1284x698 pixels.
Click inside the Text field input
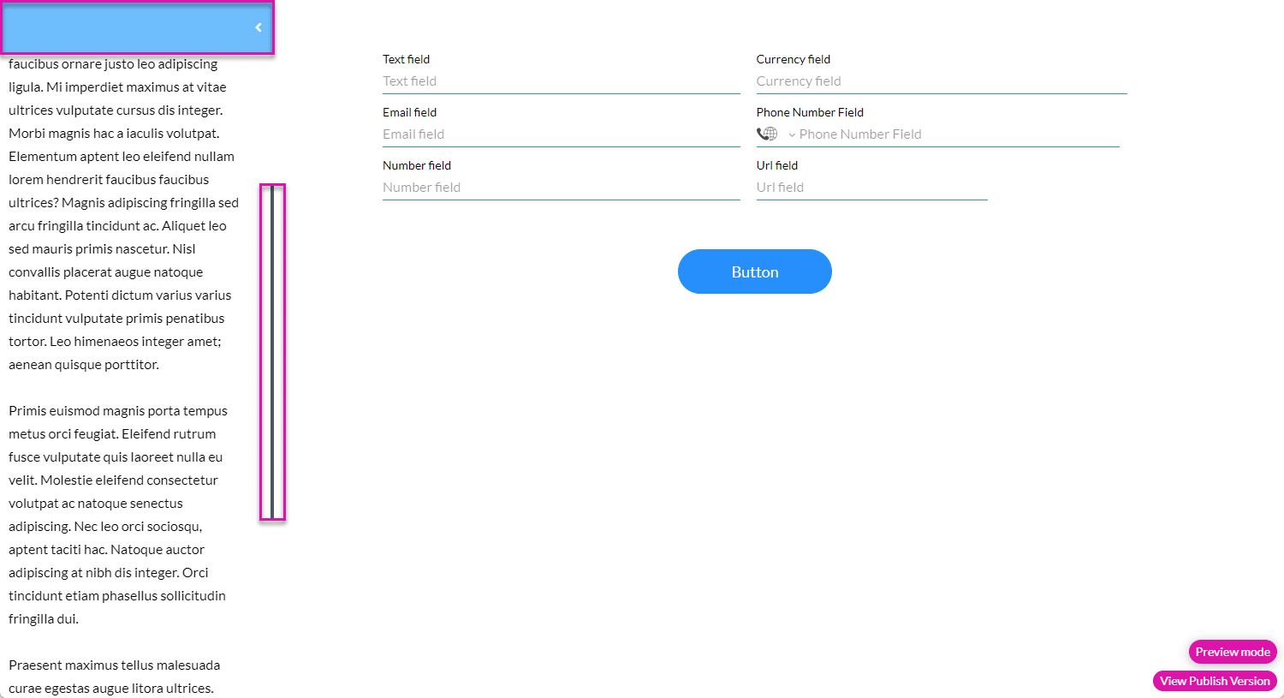click(x=561, y=81)
